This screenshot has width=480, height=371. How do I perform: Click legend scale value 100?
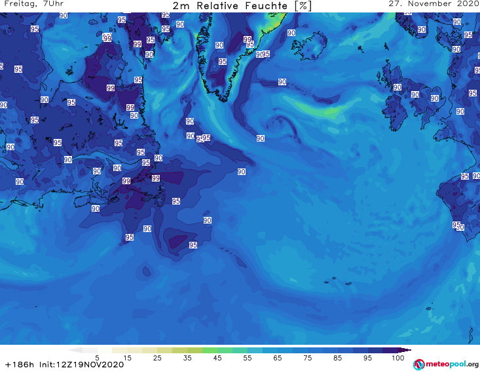pos(398,358)
